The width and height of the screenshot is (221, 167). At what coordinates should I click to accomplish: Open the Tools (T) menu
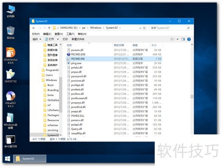(x=70, y=34)
